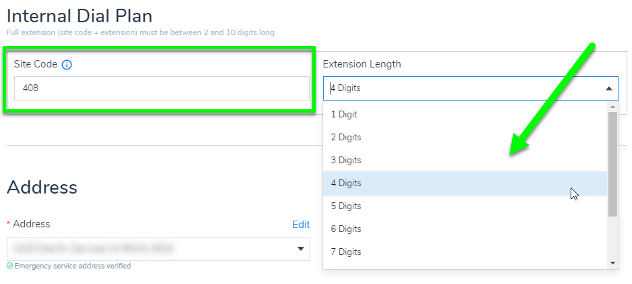Click the Edit link beside Address
632x284 pixels.
pos(301,225)
